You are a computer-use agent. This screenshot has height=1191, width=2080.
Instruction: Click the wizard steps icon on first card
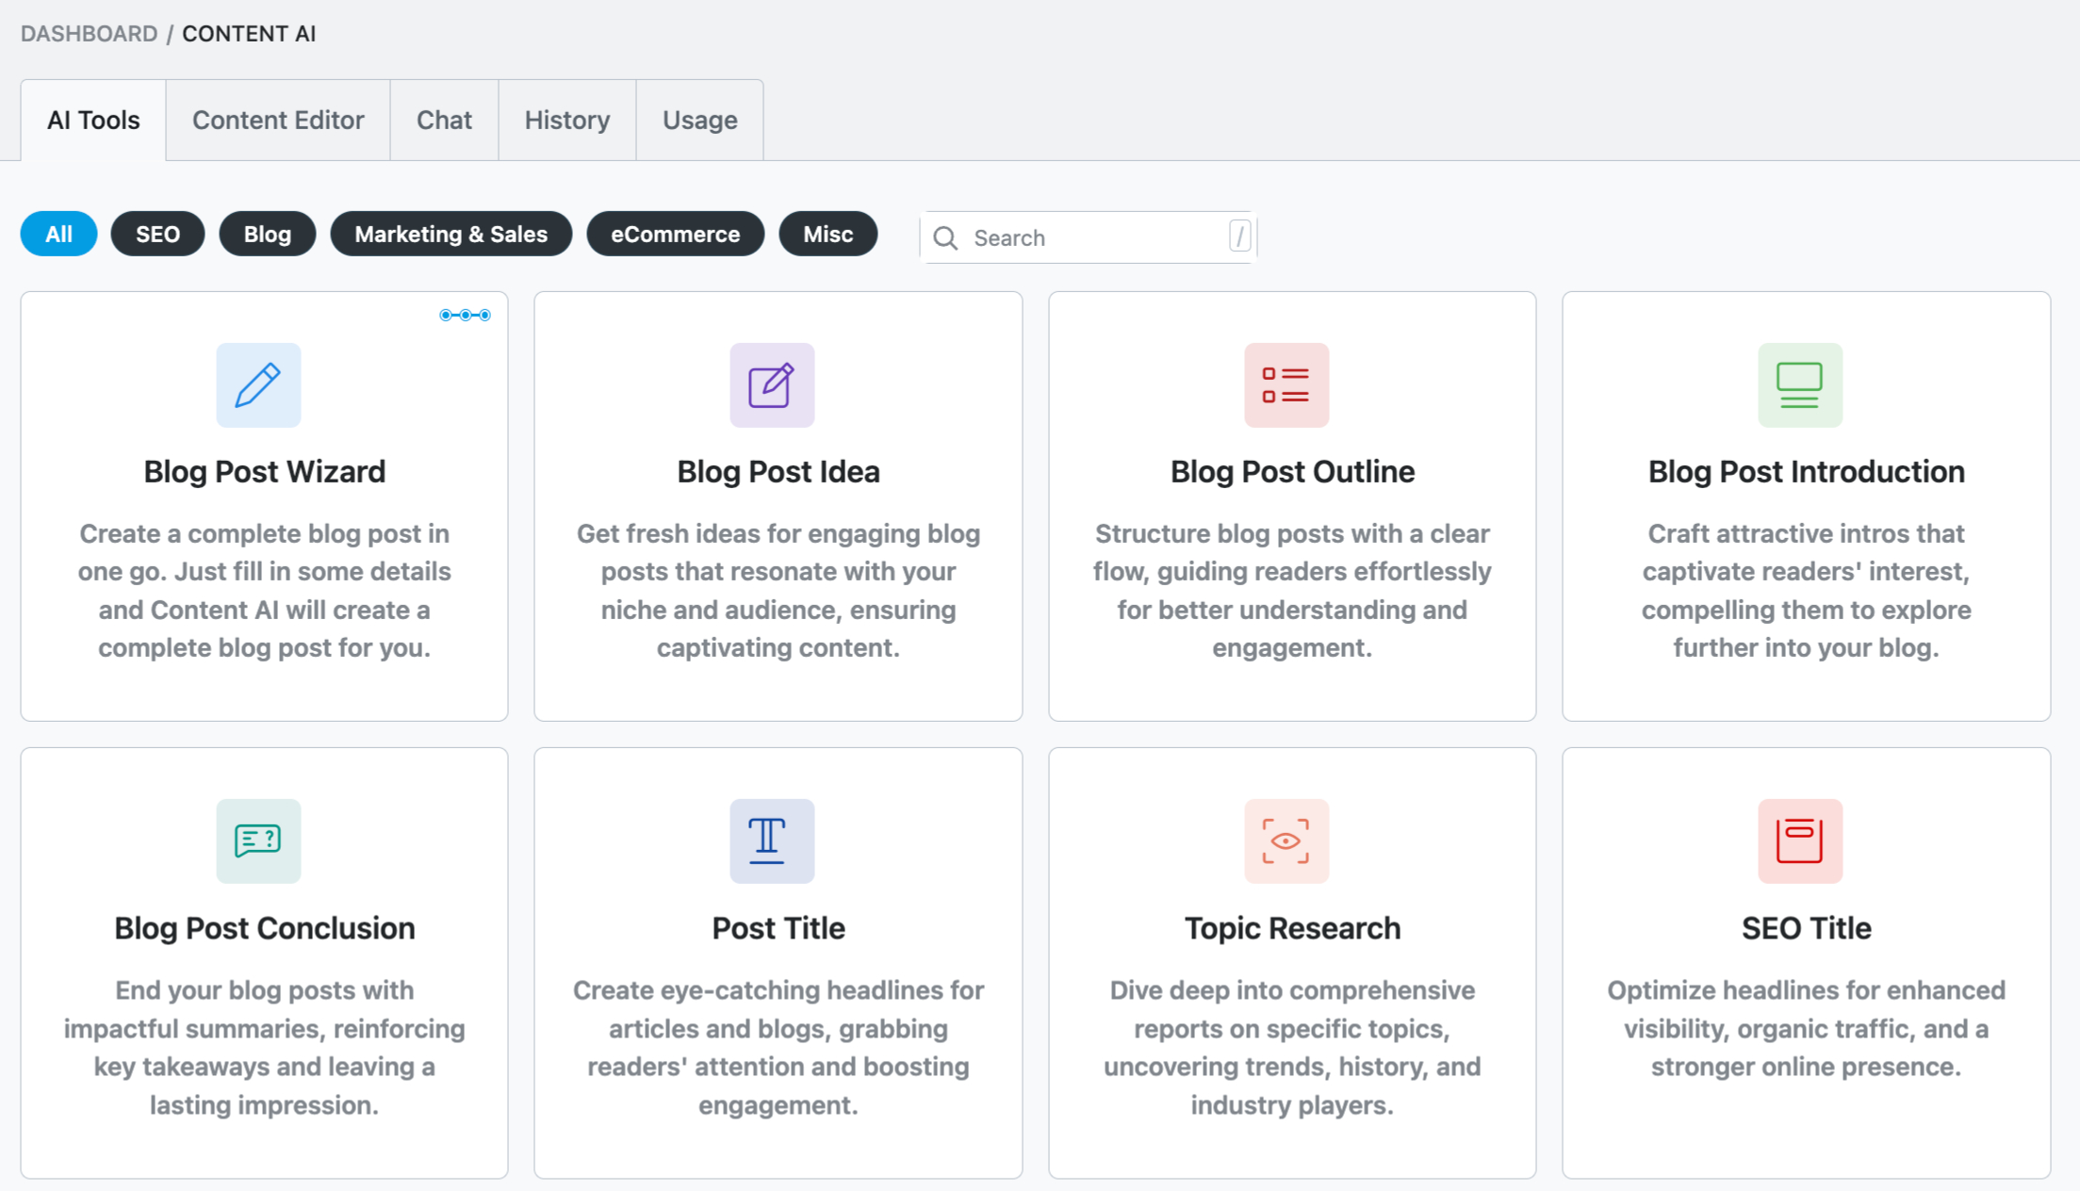click(x=465, y=315)
